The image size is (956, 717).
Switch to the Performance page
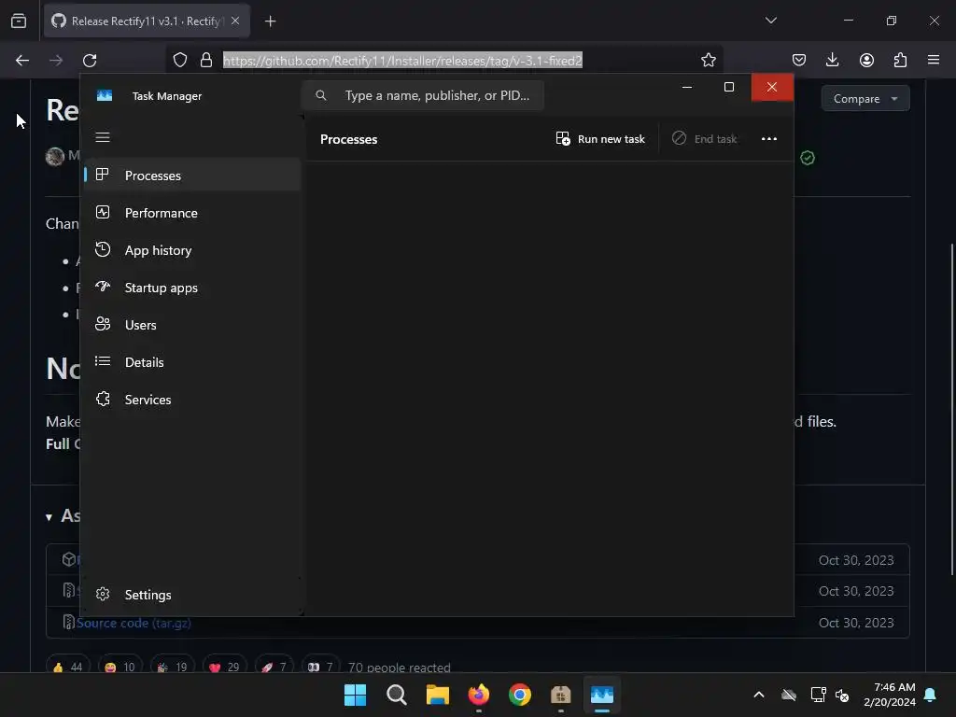click(x=191, y=213)
